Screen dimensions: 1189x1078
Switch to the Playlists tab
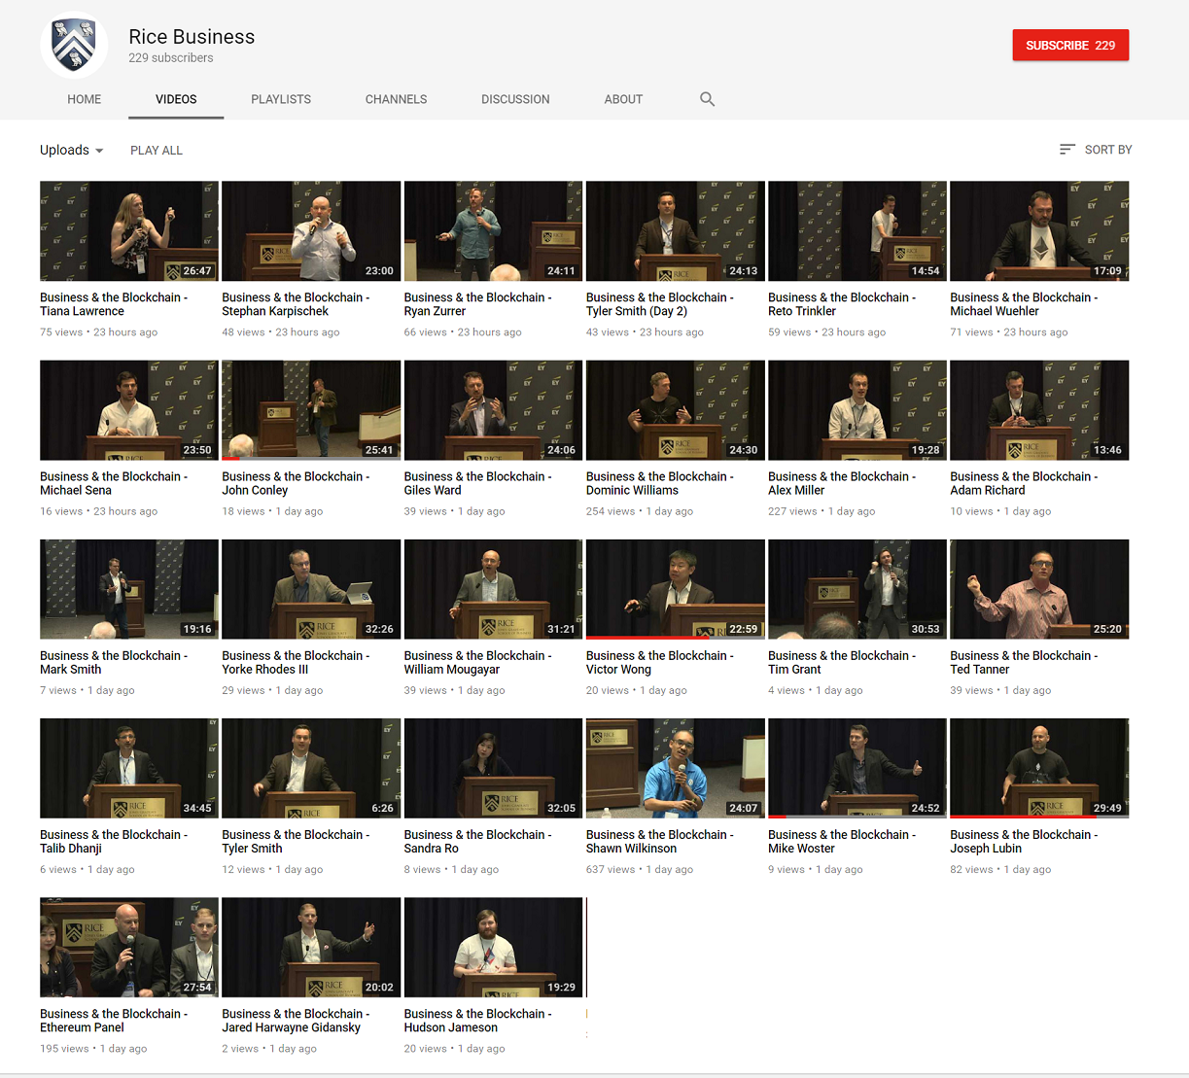coord(281,99)
